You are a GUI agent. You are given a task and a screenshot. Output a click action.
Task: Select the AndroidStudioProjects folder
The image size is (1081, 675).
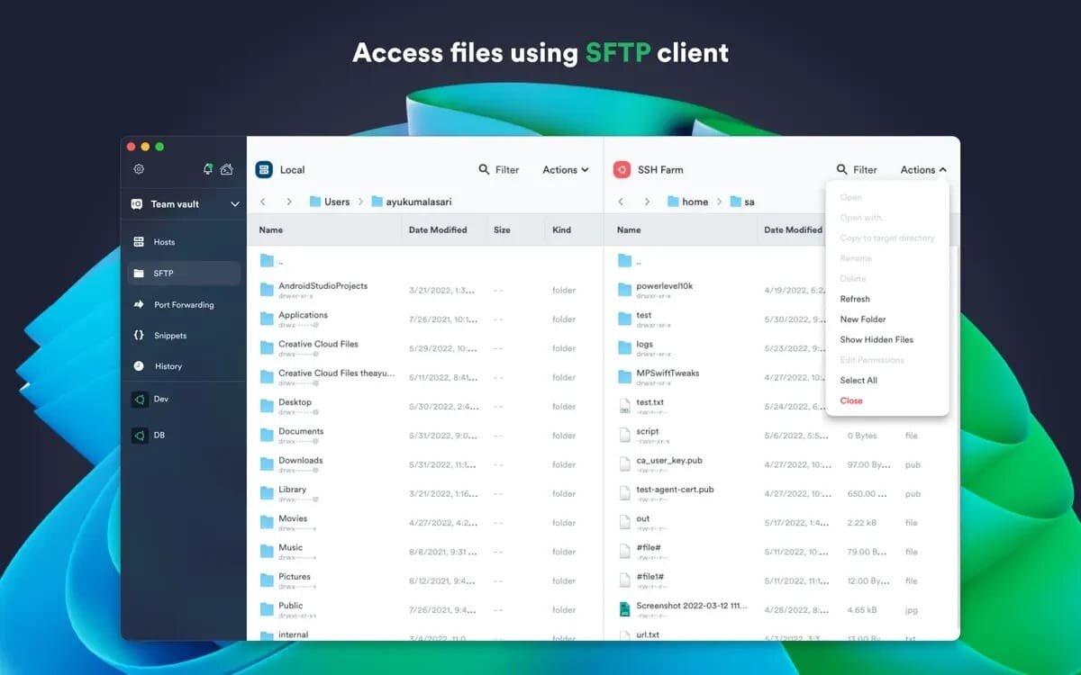(322, 286)
